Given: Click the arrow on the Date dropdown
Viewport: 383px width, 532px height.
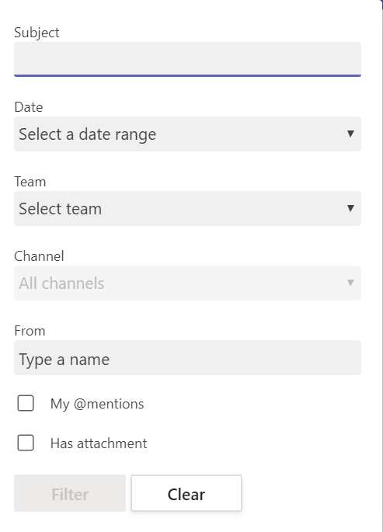Looking at the screenshot, I should 350,134.
